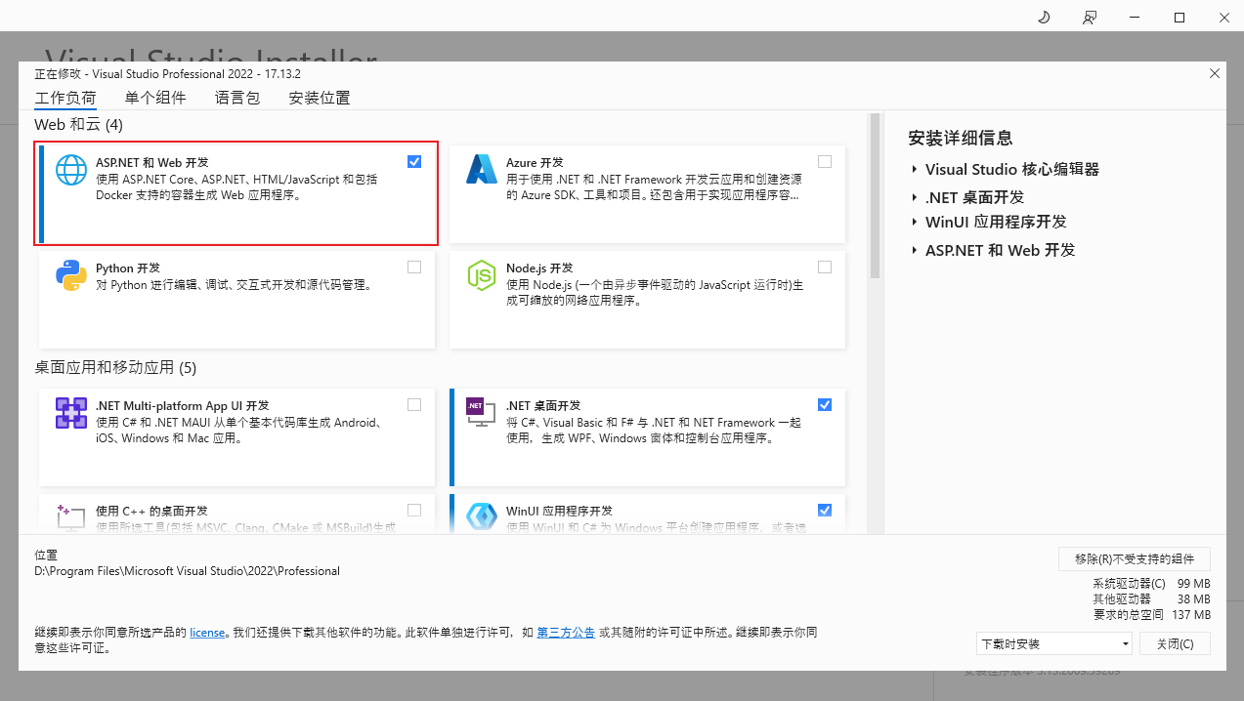Open the license hyperlink
This screenshot has height=701, width=1244.
pos(207,633)
